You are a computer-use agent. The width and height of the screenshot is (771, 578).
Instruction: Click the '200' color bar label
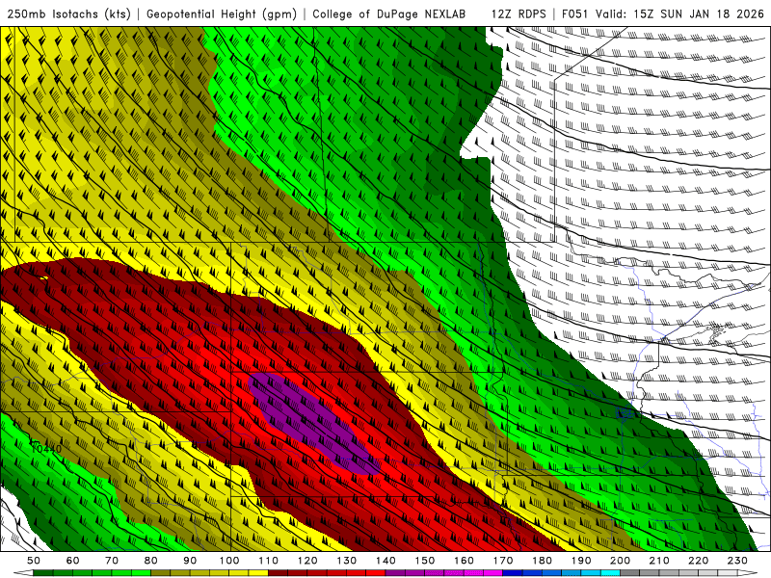pos(620,561)
